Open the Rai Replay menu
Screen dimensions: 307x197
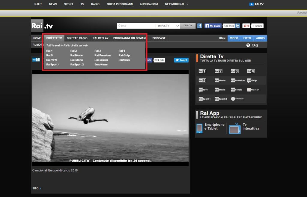100,38
